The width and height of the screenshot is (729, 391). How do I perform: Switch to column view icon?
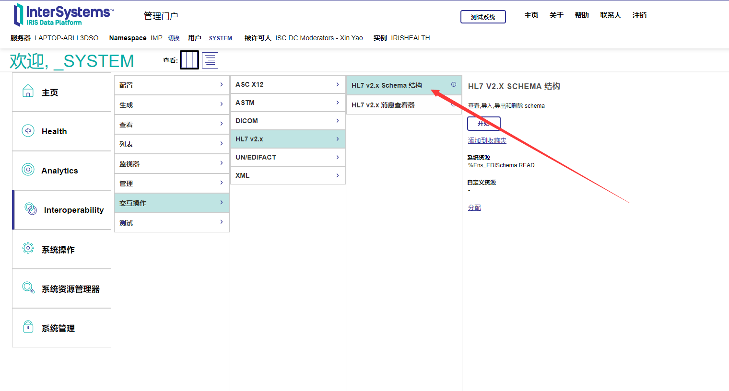(189, 60)
